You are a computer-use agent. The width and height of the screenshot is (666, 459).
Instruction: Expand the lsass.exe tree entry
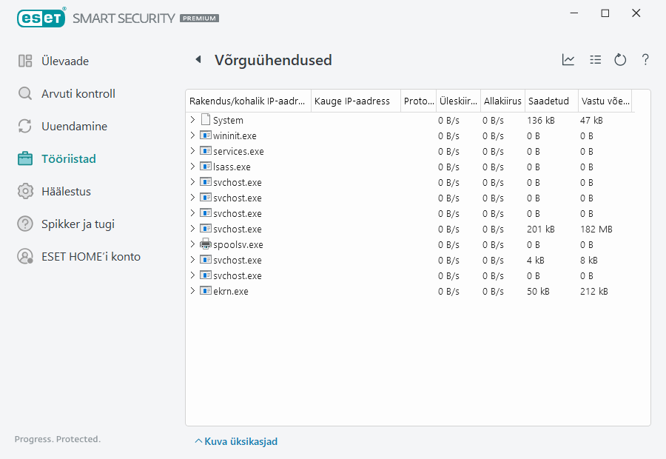(192, 167)
